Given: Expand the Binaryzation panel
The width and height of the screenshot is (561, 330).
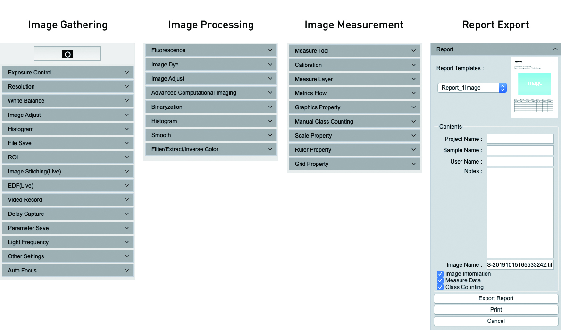Looking at the screenshot, I should [x=210, y=107].
